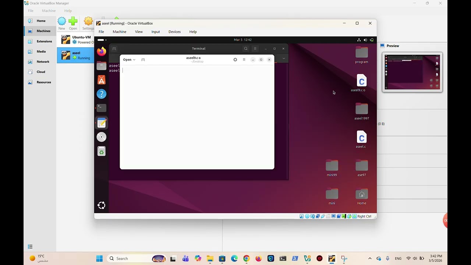Open Files manager in Ubuntu dock
The height and width of the screenshot is (265, 471).
(102, 66)
